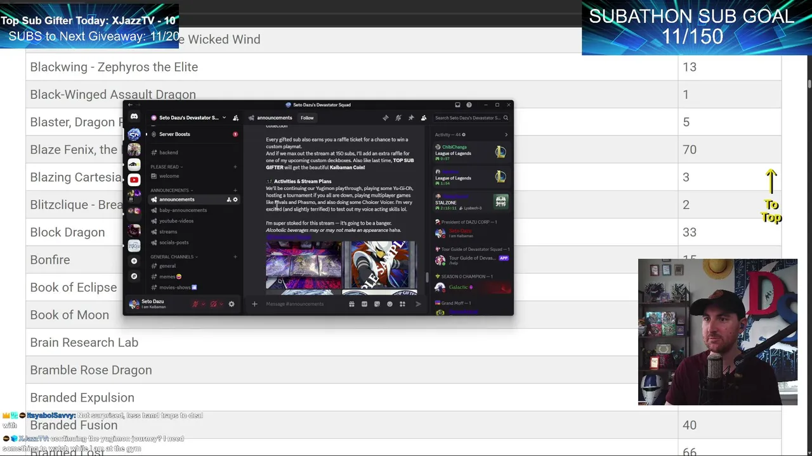The image size is (812, 456).
Task: Click Discord chat scrollbar thumb
Action: point(428,278)
